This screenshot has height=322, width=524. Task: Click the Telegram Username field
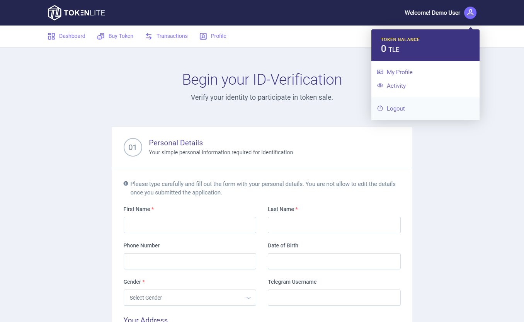(x=334, y=298)
